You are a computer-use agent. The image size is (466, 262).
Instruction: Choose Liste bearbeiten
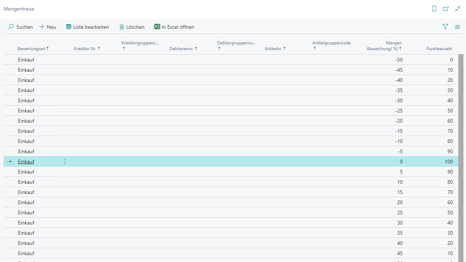87,27
